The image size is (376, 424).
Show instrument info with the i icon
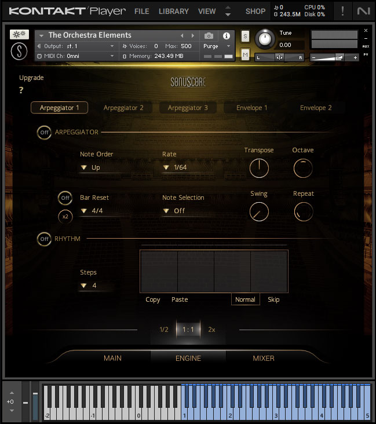click(227, 36)
